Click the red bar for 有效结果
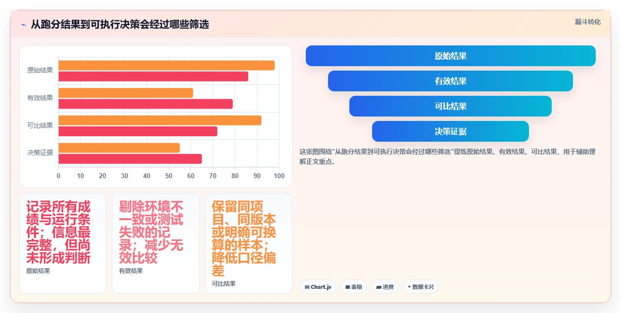The image size is (621, 313). point(145,104)
